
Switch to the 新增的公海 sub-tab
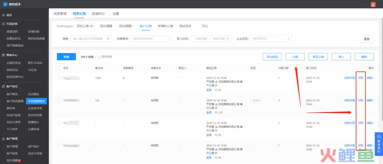[165, 26]
